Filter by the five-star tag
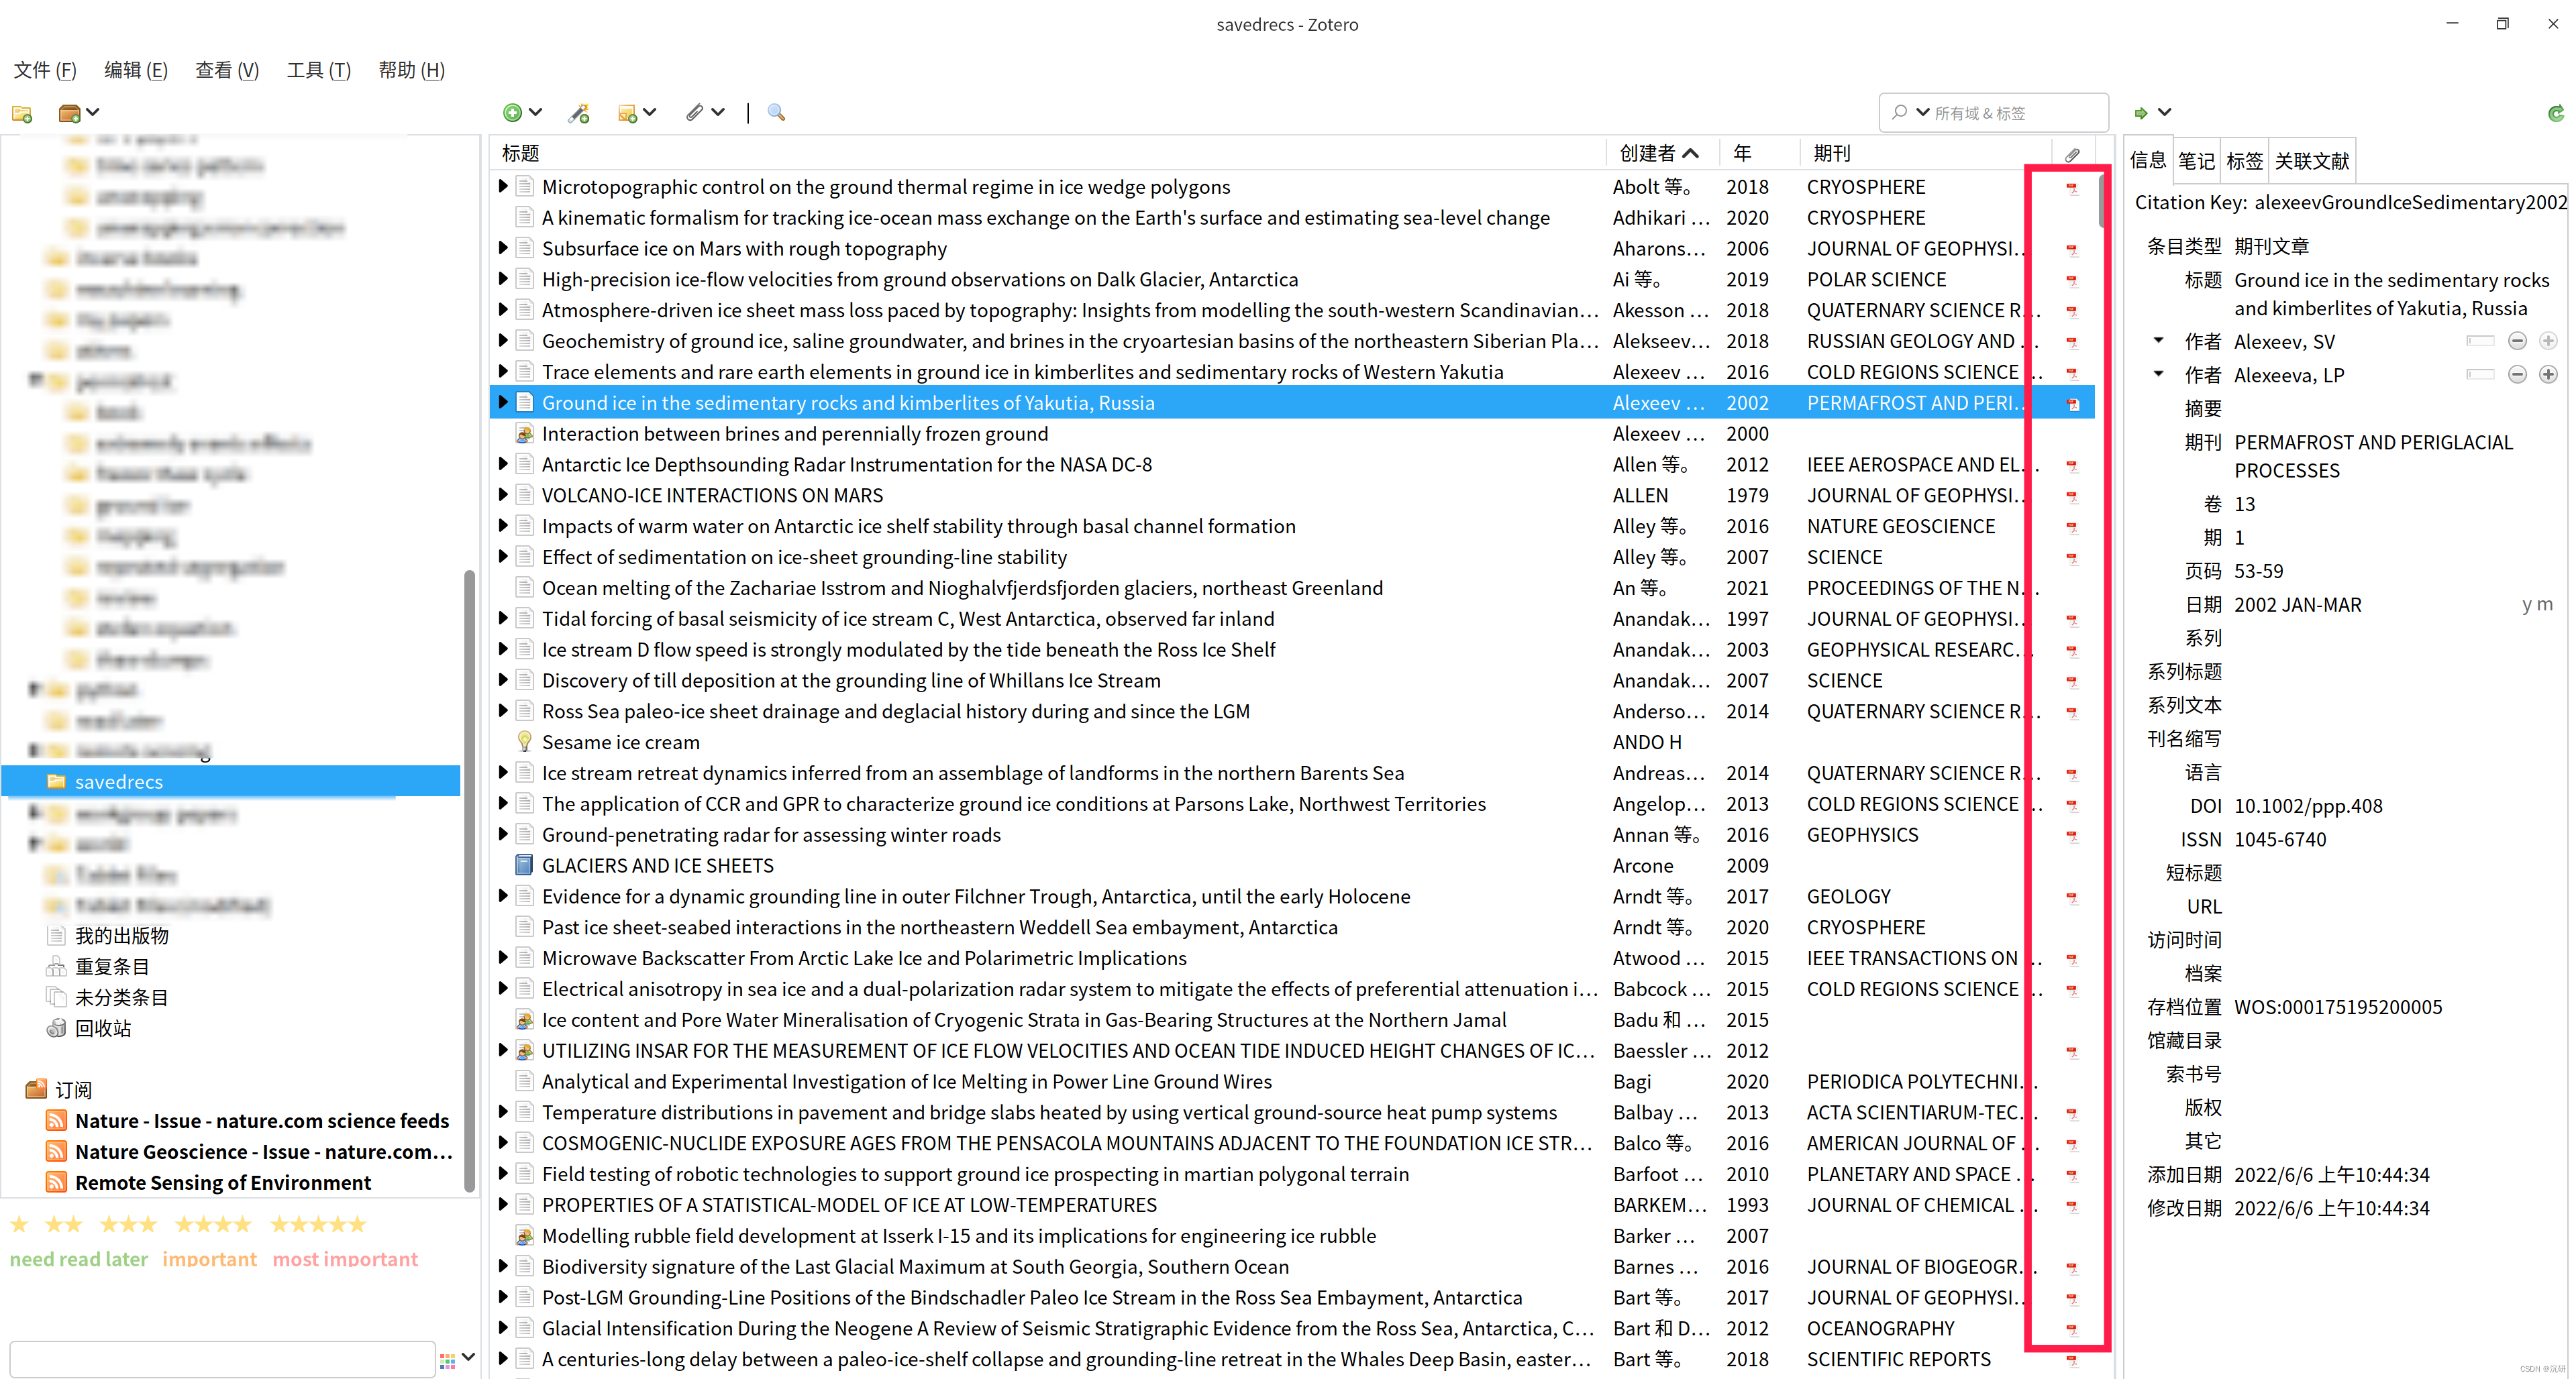 318,1224
